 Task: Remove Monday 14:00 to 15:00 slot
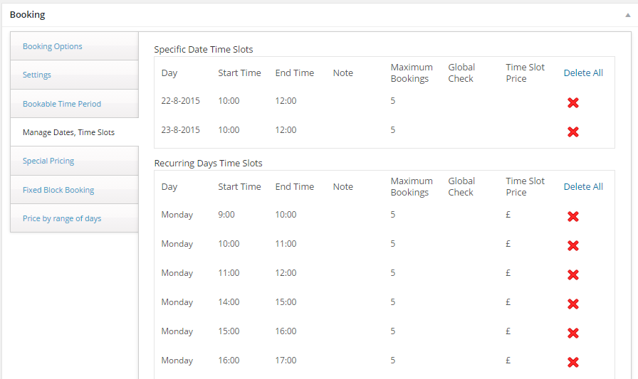click(573, 304)
